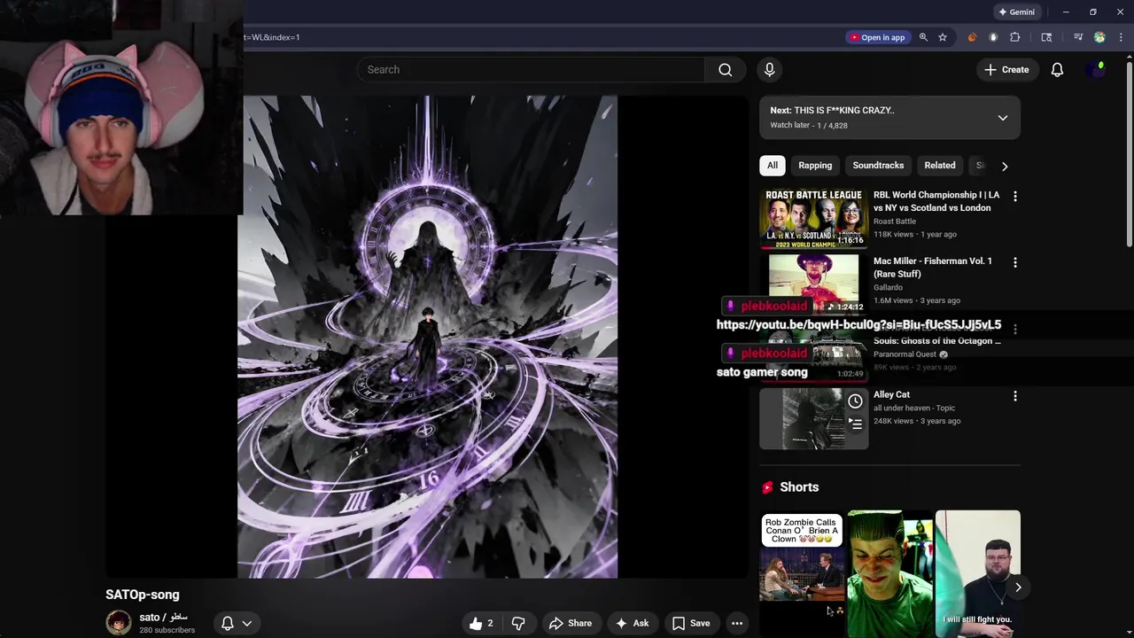Add Alley Cat to queue icon
1134x638 pixels.
click(x=855, y=424)
